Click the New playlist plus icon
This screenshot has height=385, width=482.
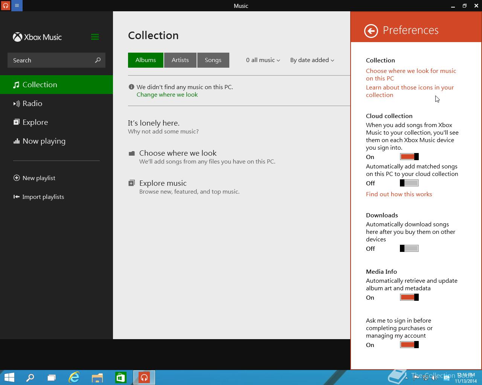tap(17, 178)
